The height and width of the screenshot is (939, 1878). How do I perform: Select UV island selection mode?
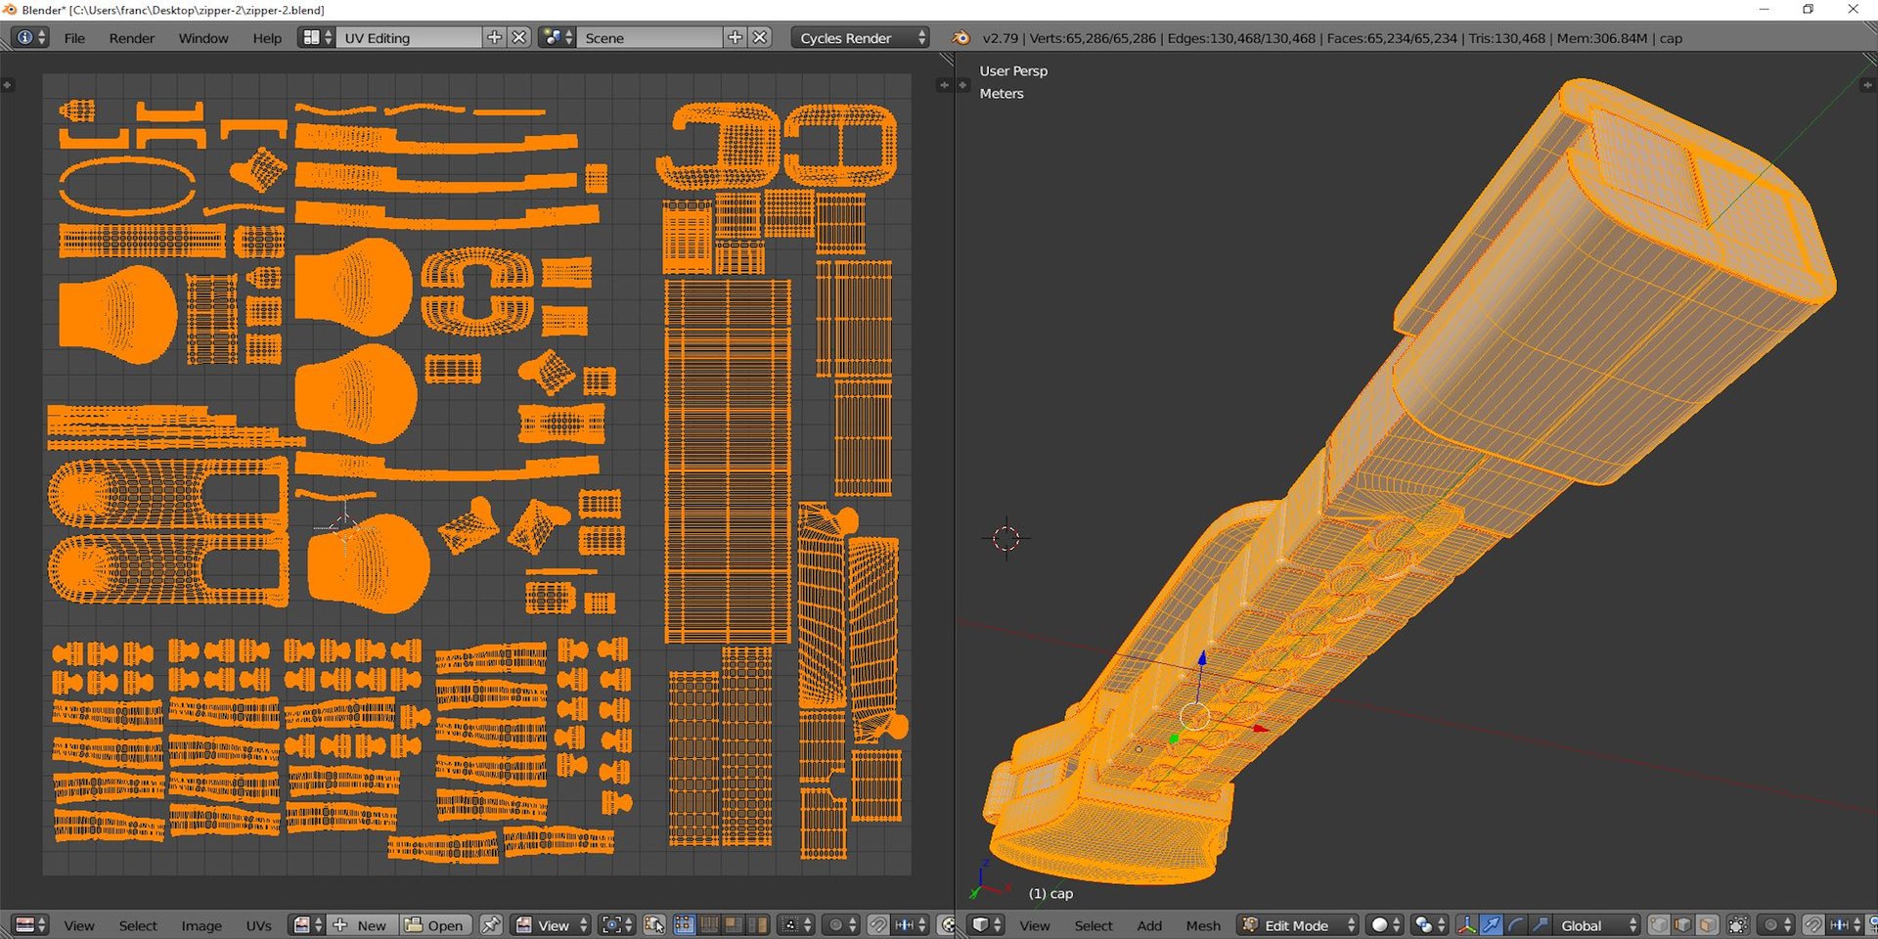coord(757,924)
